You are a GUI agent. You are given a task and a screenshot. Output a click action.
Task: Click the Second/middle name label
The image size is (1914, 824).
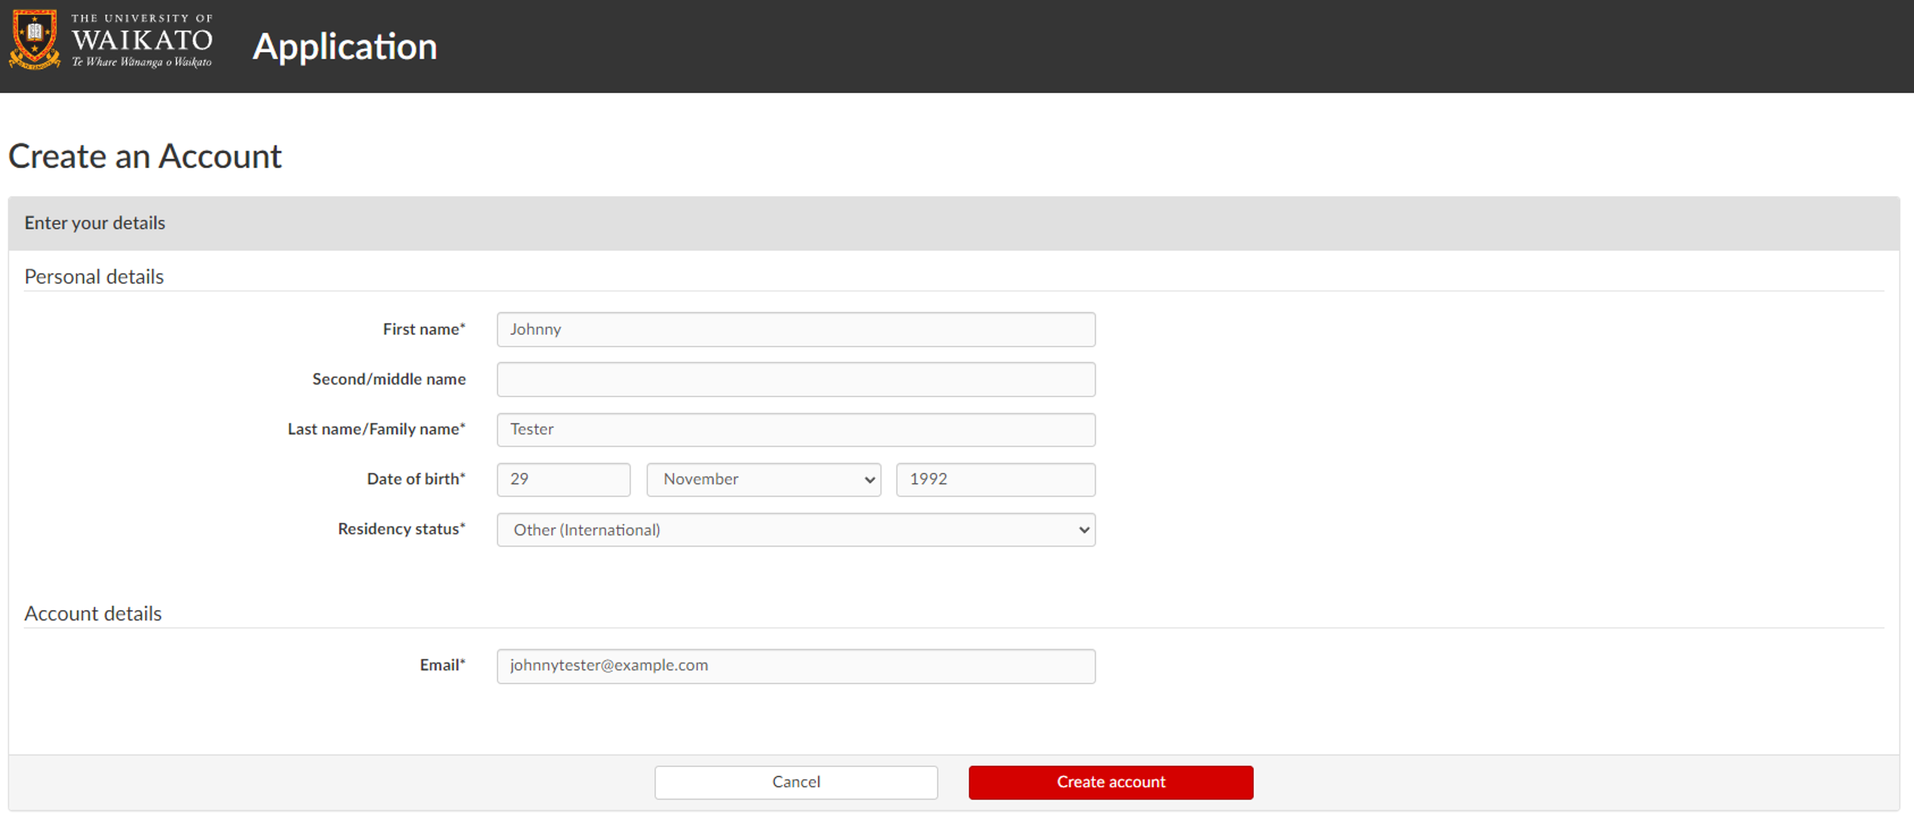pos(389,379)
